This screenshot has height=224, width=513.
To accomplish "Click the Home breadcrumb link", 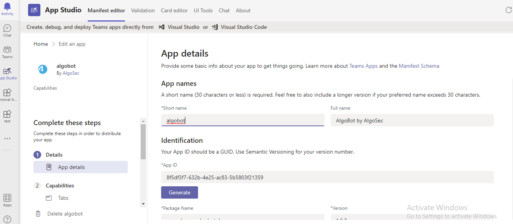I will 41,44.
